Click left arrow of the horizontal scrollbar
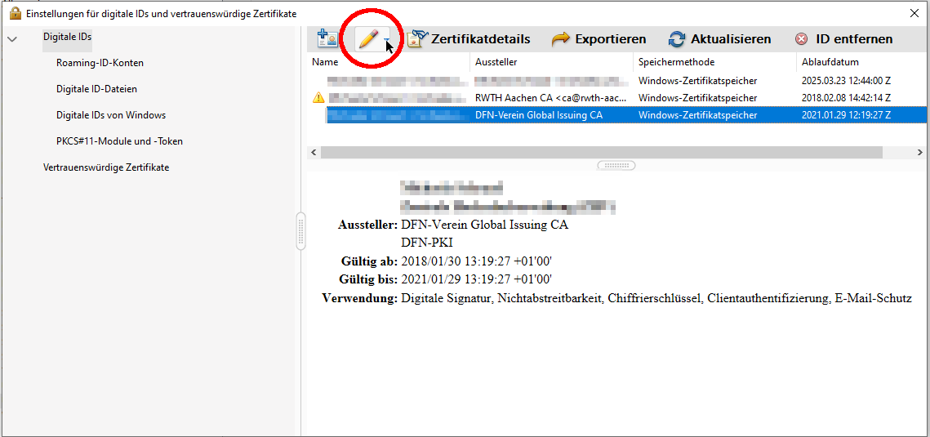The width and height of the screenshot is (930, 437). (314, 153)
